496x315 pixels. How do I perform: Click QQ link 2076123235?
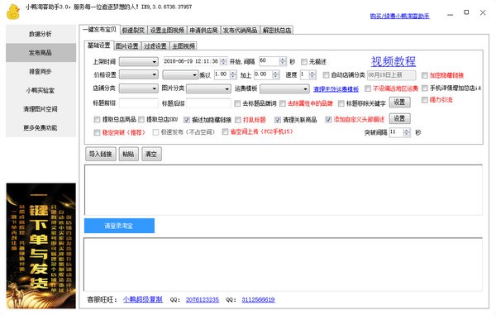pos(203,299)
